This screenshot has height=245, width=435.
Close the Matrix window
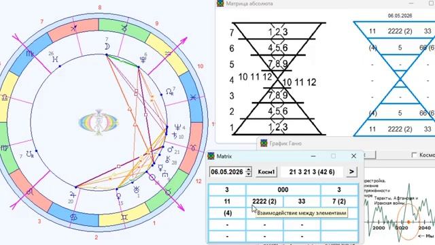pos(353,156)
